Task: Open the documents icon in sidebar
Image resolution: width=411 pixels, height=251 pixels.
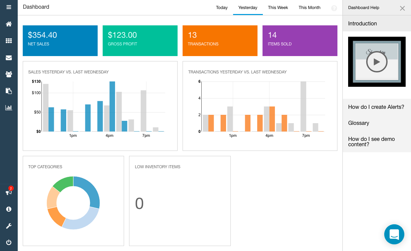Action: pyautogui.click(x=9, y=91)
